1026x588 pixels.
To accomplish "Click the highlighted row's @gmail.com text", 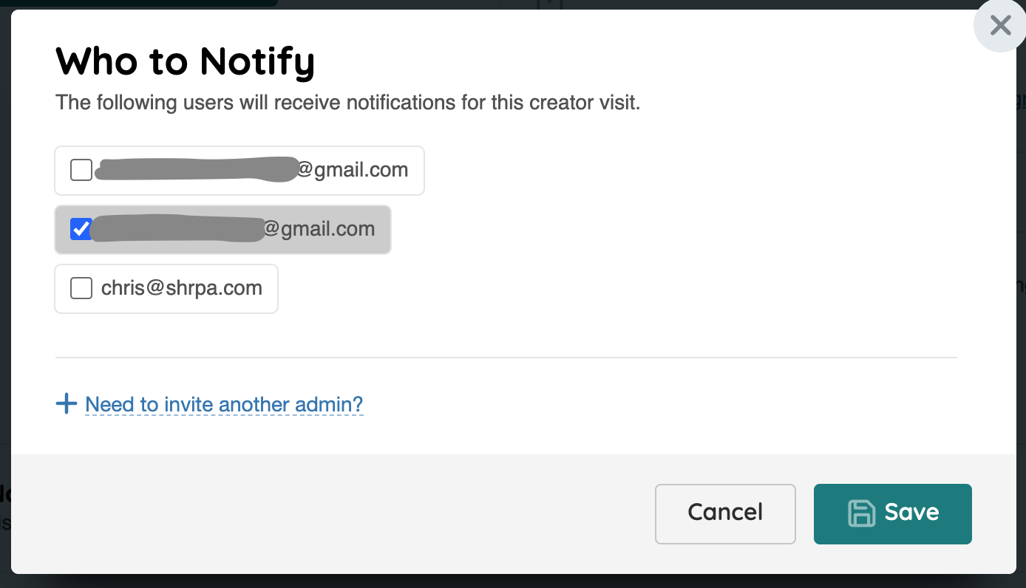I will click(x=319, y=229).
